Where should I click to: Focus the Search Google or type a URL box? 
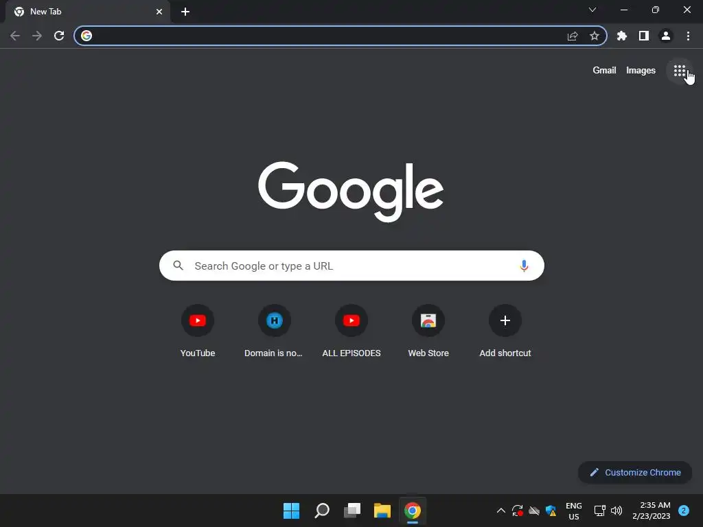point(351,266)
